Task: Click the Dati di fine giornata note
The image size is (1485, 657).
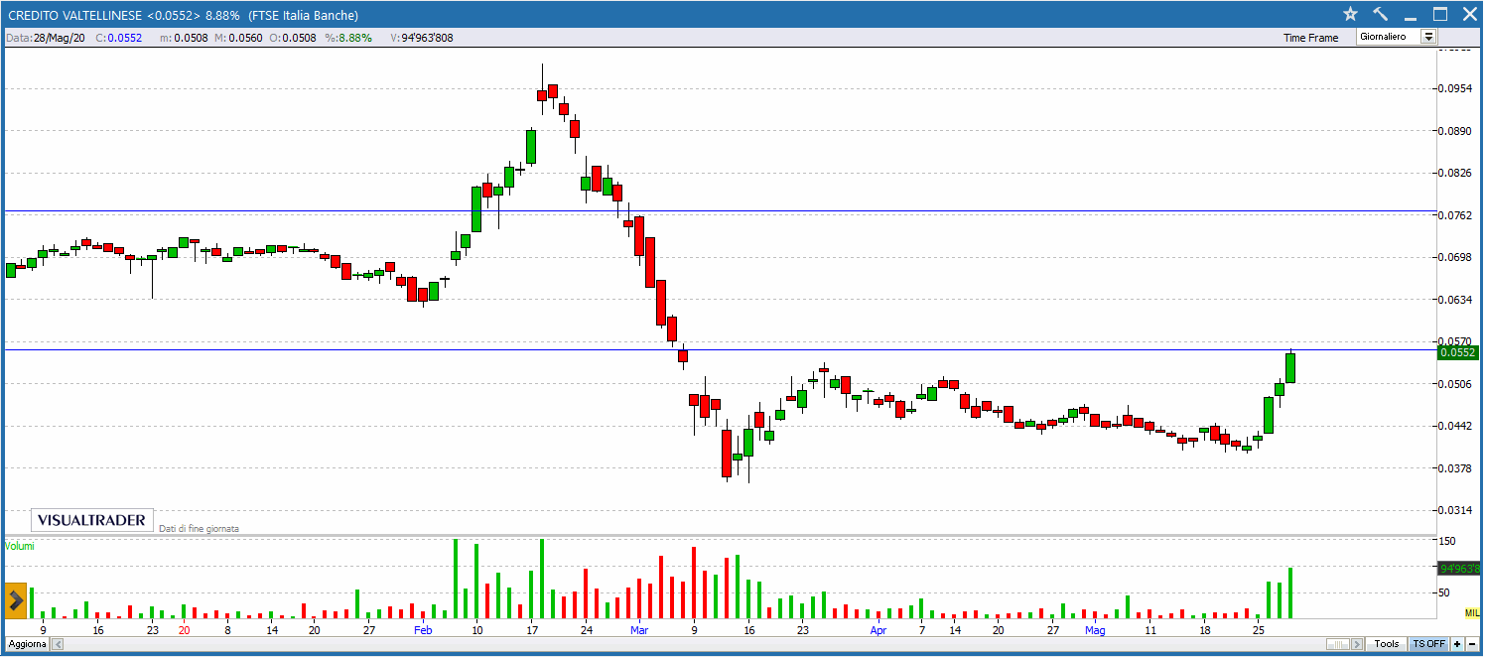Action: 199,529
